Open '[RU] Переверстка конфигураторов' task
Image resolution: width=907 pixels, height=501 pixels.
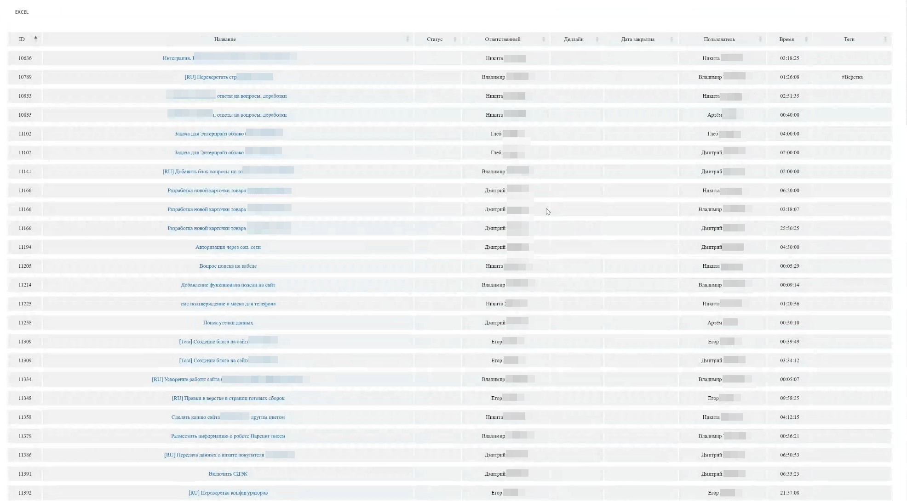click(228, 493)
